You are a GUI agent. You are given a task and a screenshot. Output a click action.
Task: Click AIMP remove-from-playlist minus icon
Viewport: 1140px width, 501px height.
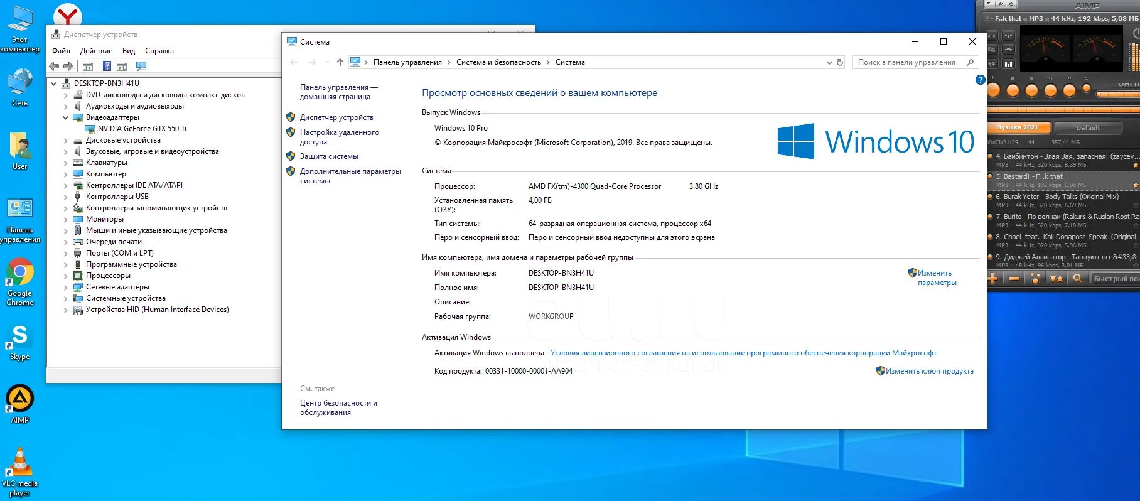(x=1013, y=279)
